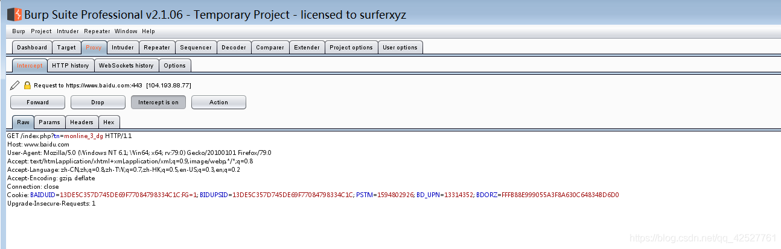Go to the Decoder tab
The height and width of the screenshot is (249, 781).
tap(234, 48)
